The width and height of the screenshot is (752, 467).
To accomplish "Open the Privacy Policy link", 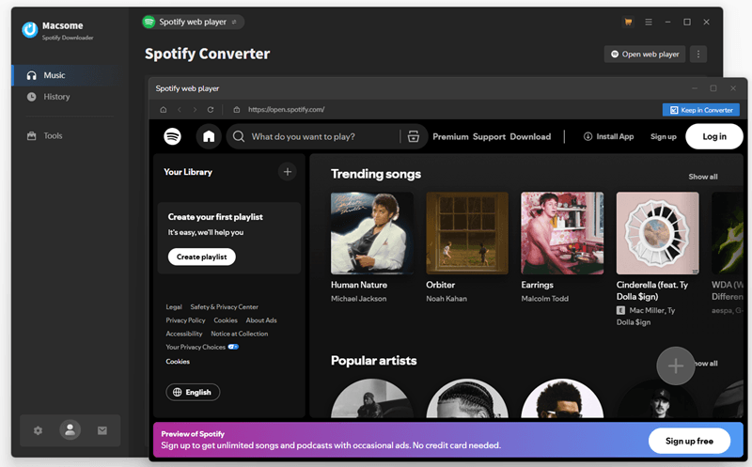I will (x=185, y=320).
